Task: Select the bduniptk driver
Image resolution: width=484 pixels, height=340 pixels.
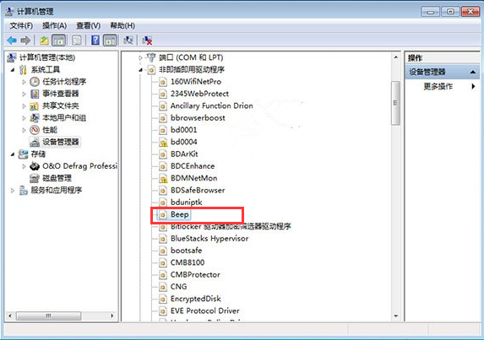Action: [186, 202]
